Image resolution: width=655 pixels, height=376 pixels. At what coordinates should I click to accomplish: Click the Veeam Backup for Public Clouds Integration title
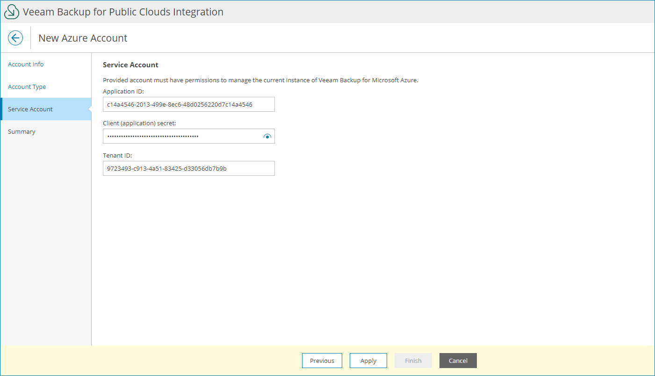(123, 12)
